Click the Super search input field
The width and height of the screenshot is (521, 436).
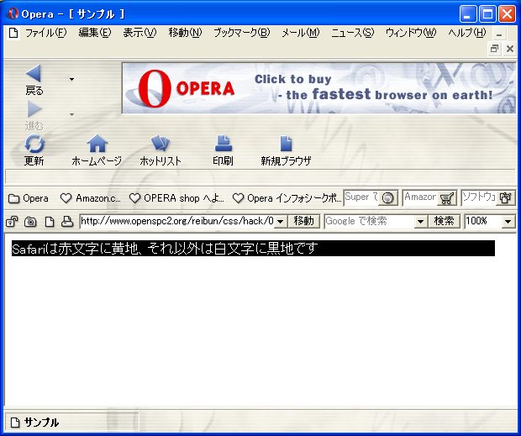(362, 198)
